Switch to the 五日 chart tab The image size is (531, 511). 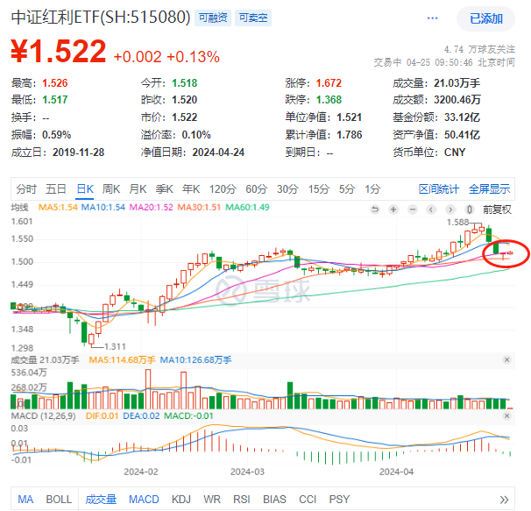point(56,188)
